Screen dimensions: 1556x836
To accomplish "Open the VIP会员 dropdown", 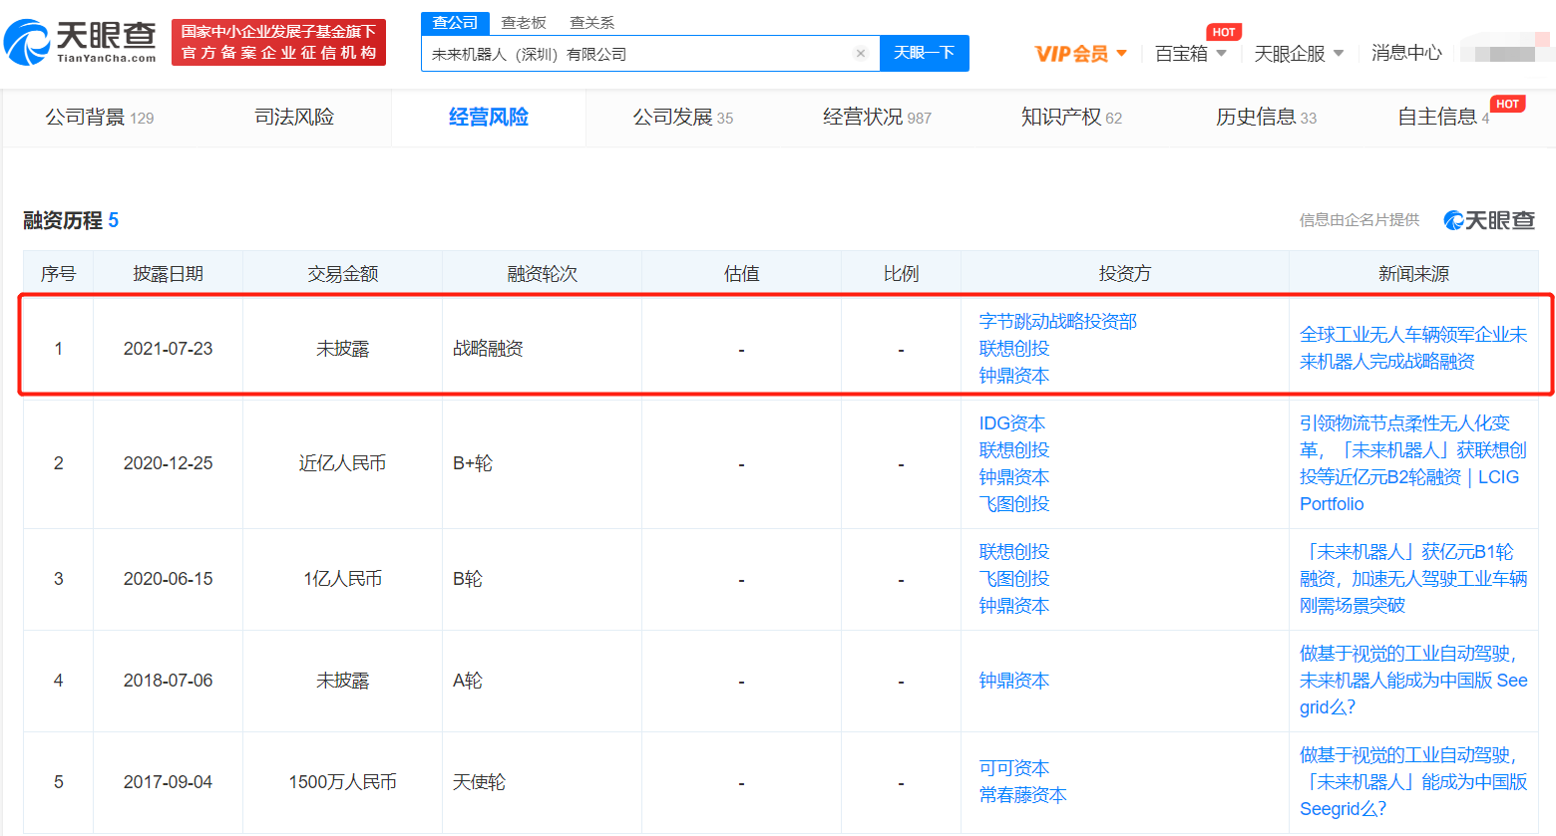I will coord(1081,54).
